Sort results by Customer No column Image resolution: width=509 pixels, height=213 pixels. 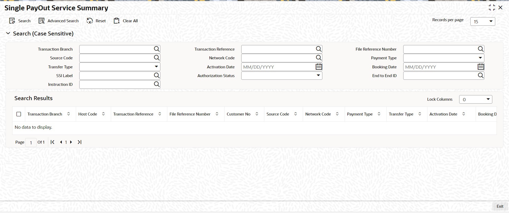257,114
